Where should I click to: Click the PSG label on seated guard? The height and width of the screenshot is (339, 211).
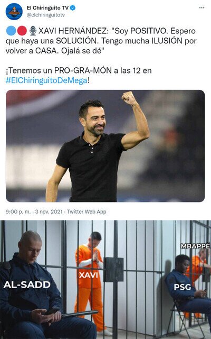pos(183,287)
